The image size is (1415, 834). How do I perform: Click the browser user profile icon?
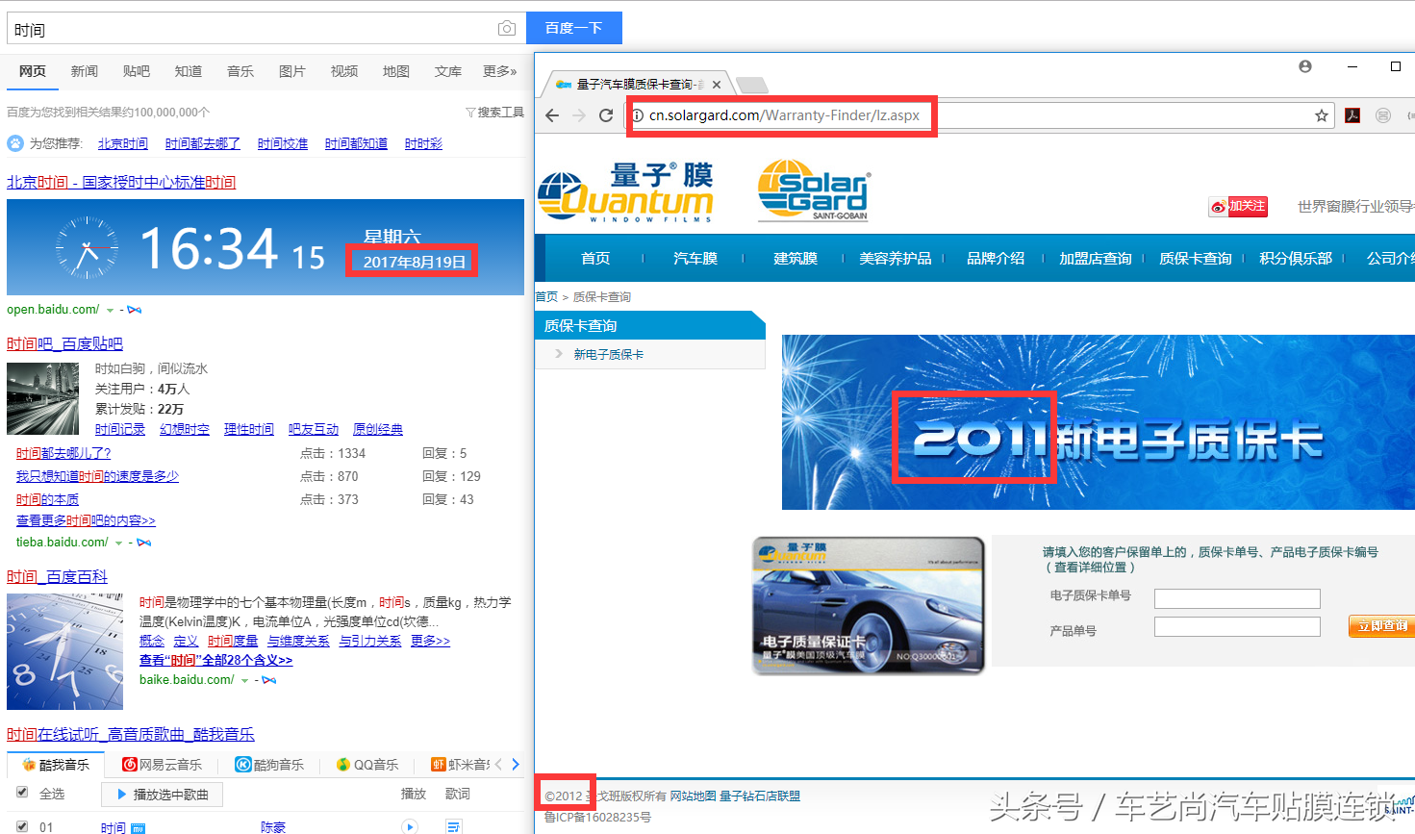click(1305, 66)
